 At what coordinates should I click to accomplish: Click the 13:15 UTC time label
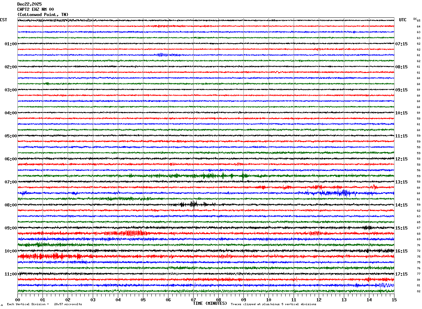(x=401, y=182)
